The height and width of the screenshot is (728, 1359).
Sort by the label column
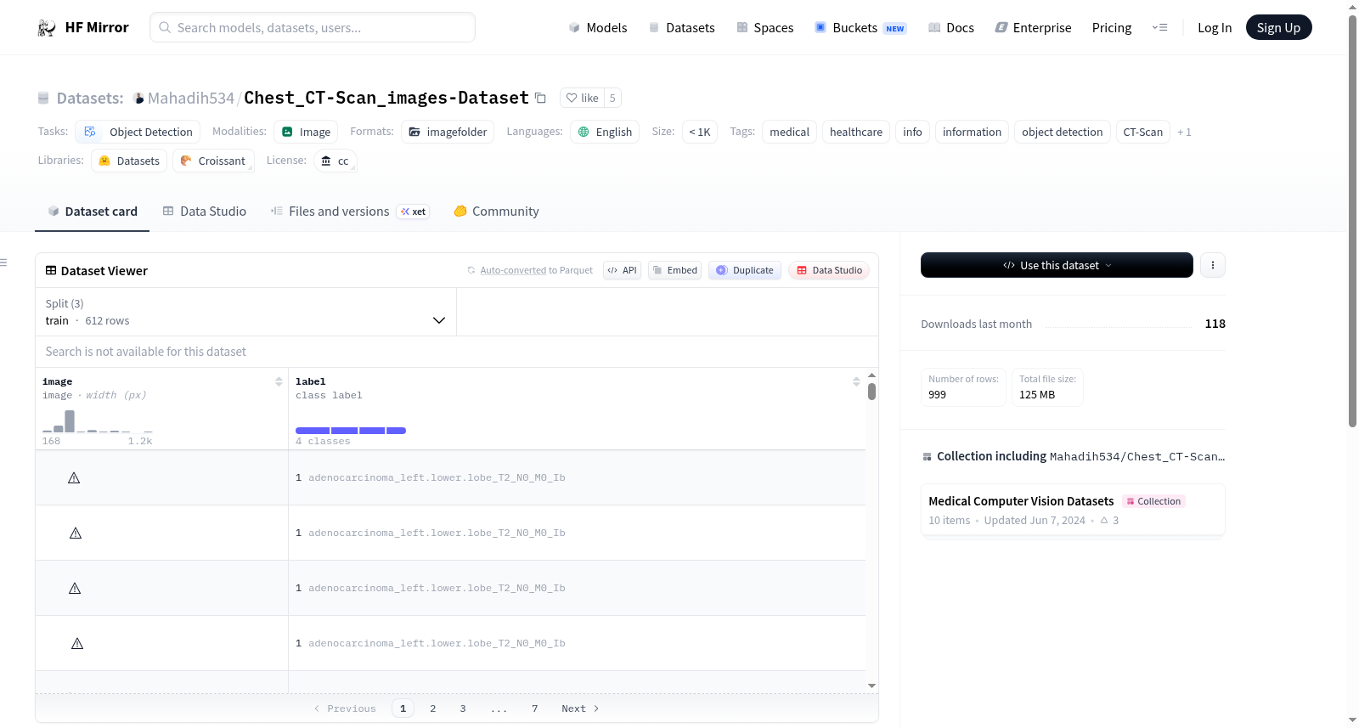(x=856, y=382)
